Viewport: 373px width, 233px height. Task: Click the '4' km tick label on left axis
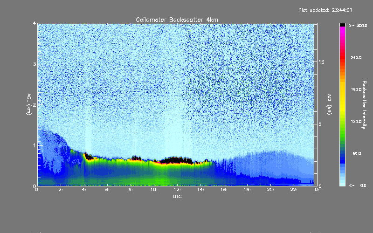click(x=35, y=23)
